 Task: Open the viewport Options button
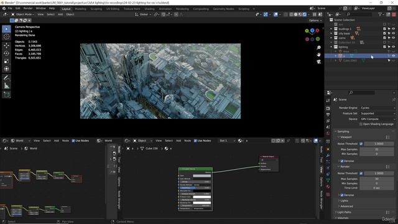315,21
